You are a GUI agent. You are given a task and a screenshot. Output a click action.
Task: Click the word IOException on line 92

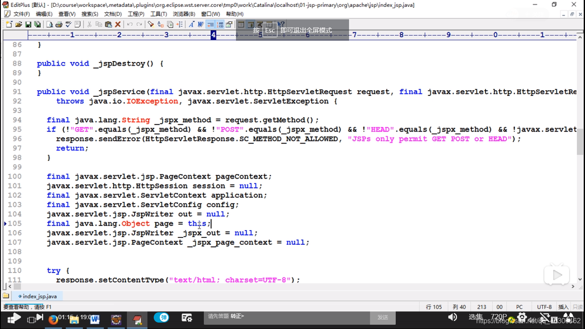(152, 101)
